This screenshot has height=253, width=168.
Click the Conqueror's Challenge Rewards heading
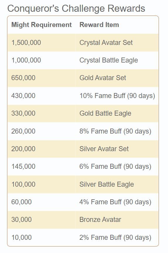pyautogui.click(x=76, y=9)
